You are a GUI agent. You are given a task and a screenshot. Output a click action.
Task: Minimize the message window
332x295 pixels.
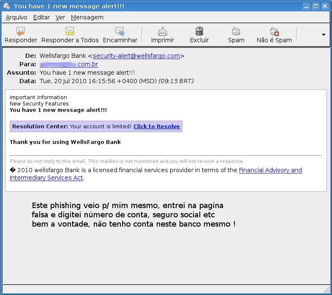[306, 6]
